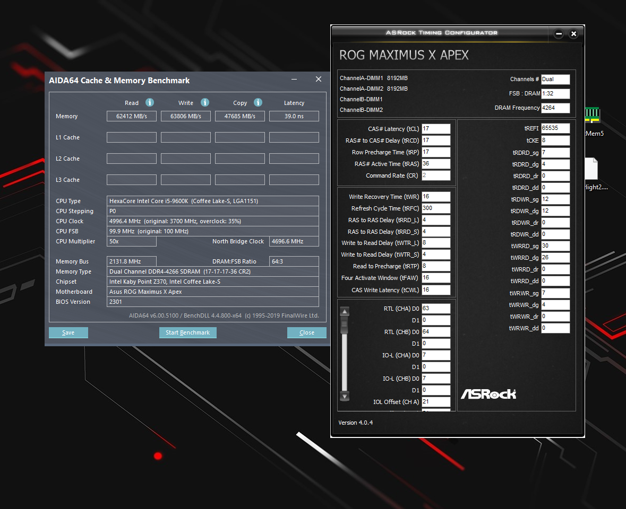This screenshot has height=509, width=626.
Task: Click the IO-L (CHA) D0 field
Action: (x=436, y=355)
